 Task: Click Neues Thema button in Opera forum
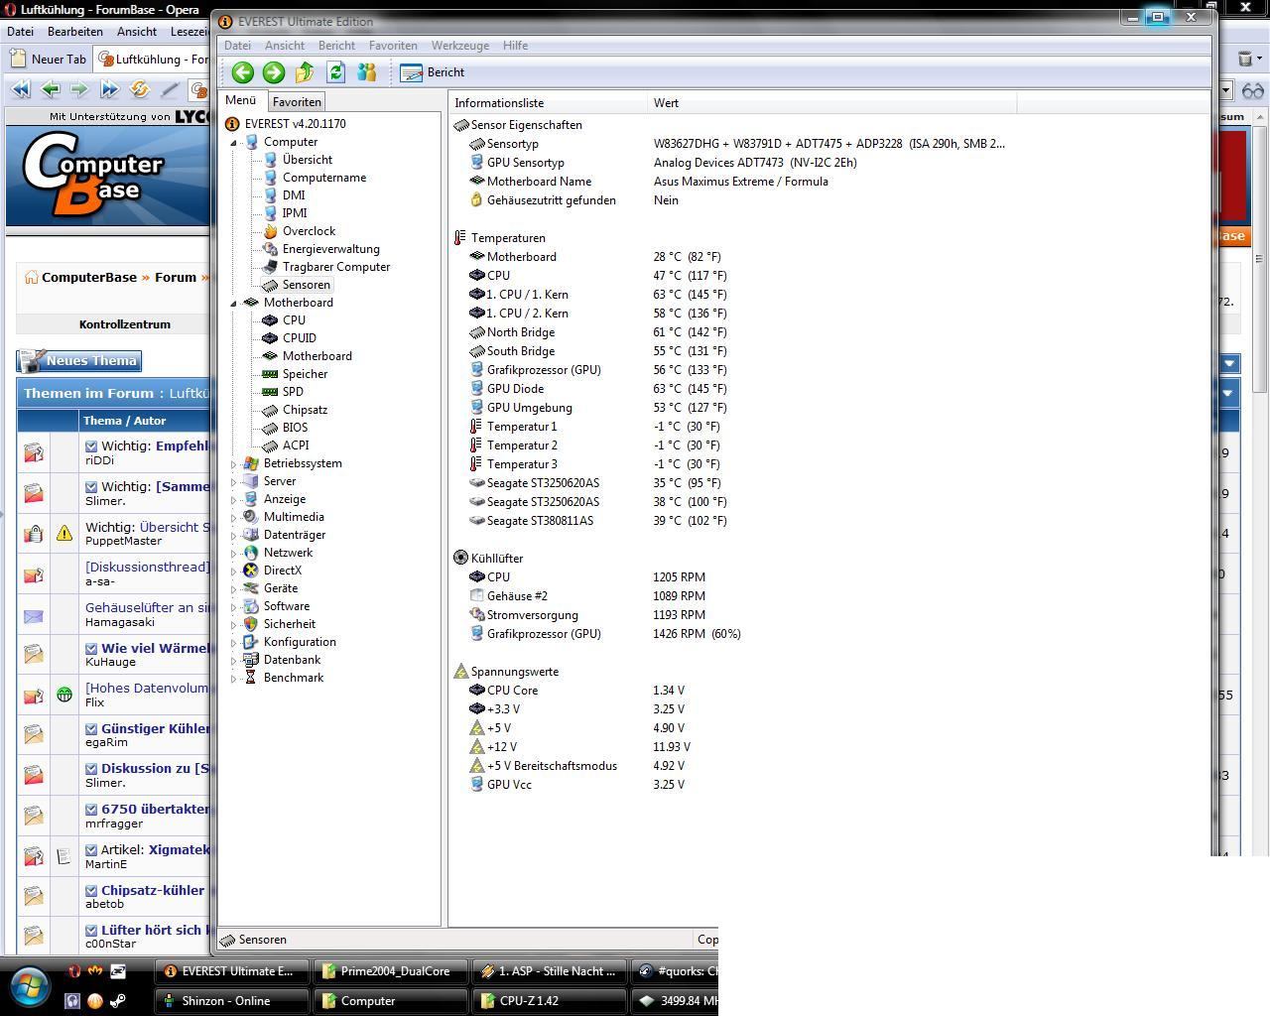78,361
